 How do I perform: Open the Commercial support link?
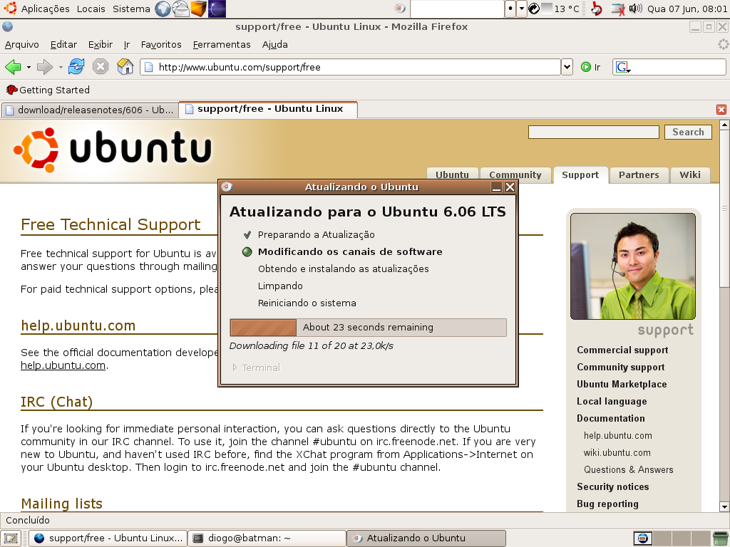click(x=622, y=350)
